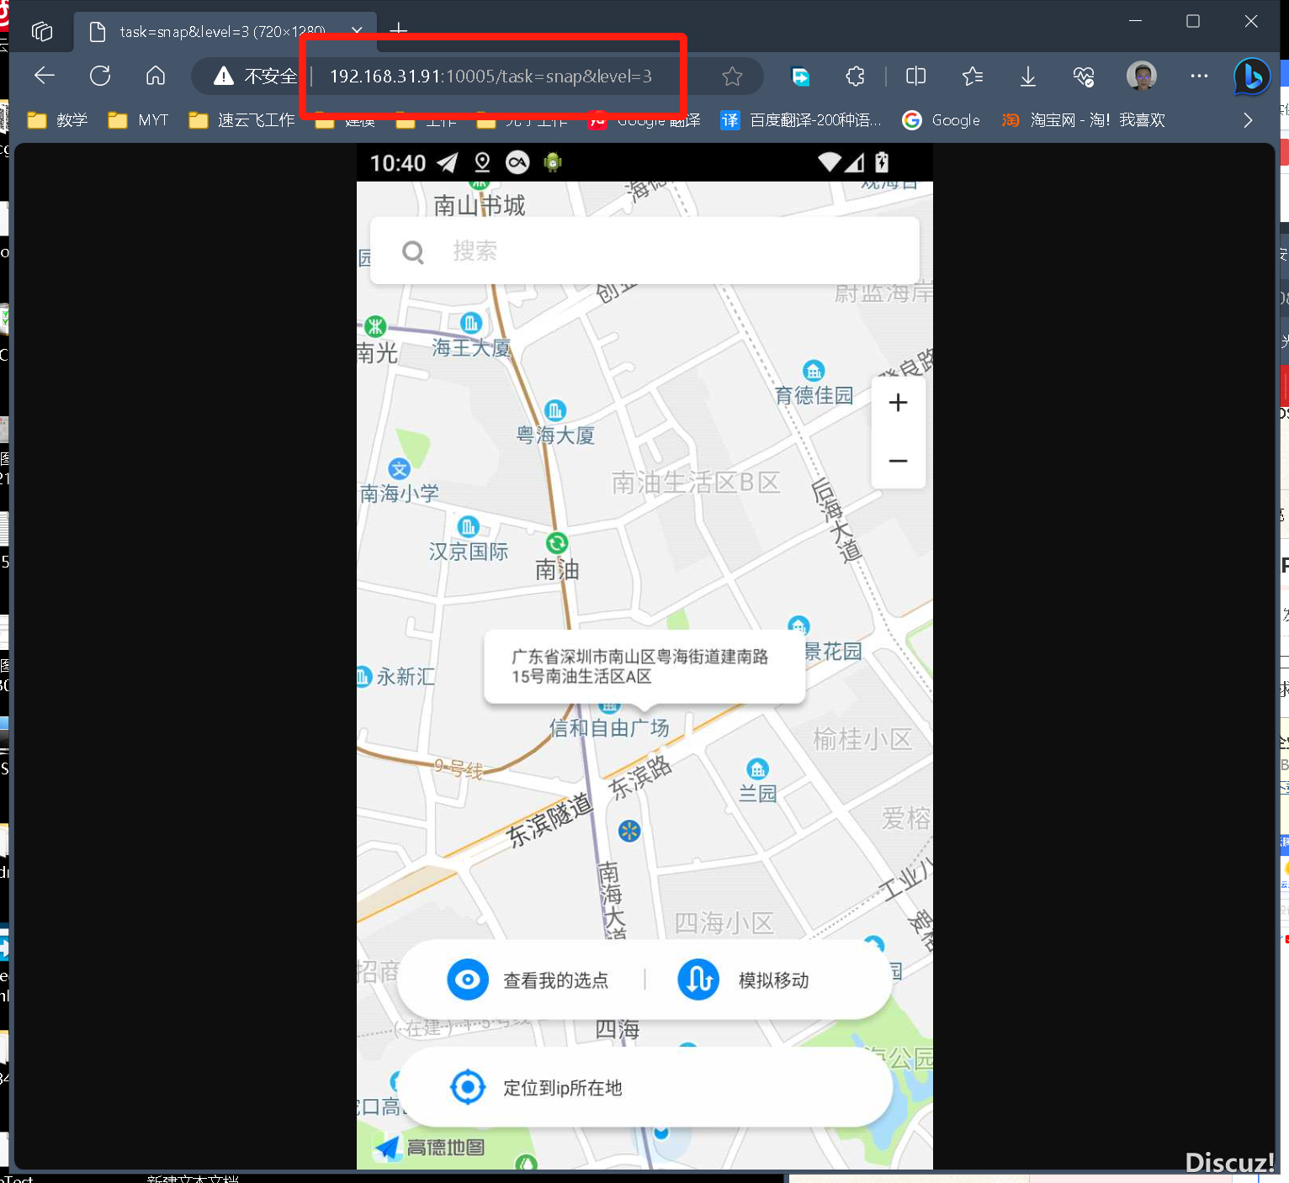Open the browser settings ellipsis menu
Screen dimensions: 1289x1183
pyautogui.click(x=1198, y=76)
